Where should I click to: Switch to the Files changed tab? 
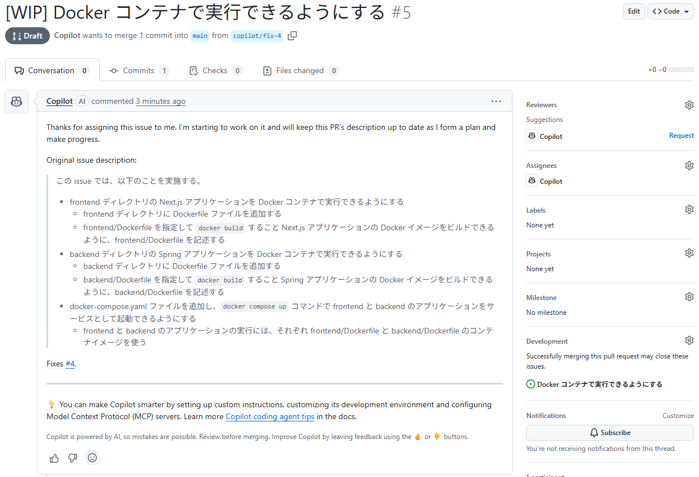[301, 70]
